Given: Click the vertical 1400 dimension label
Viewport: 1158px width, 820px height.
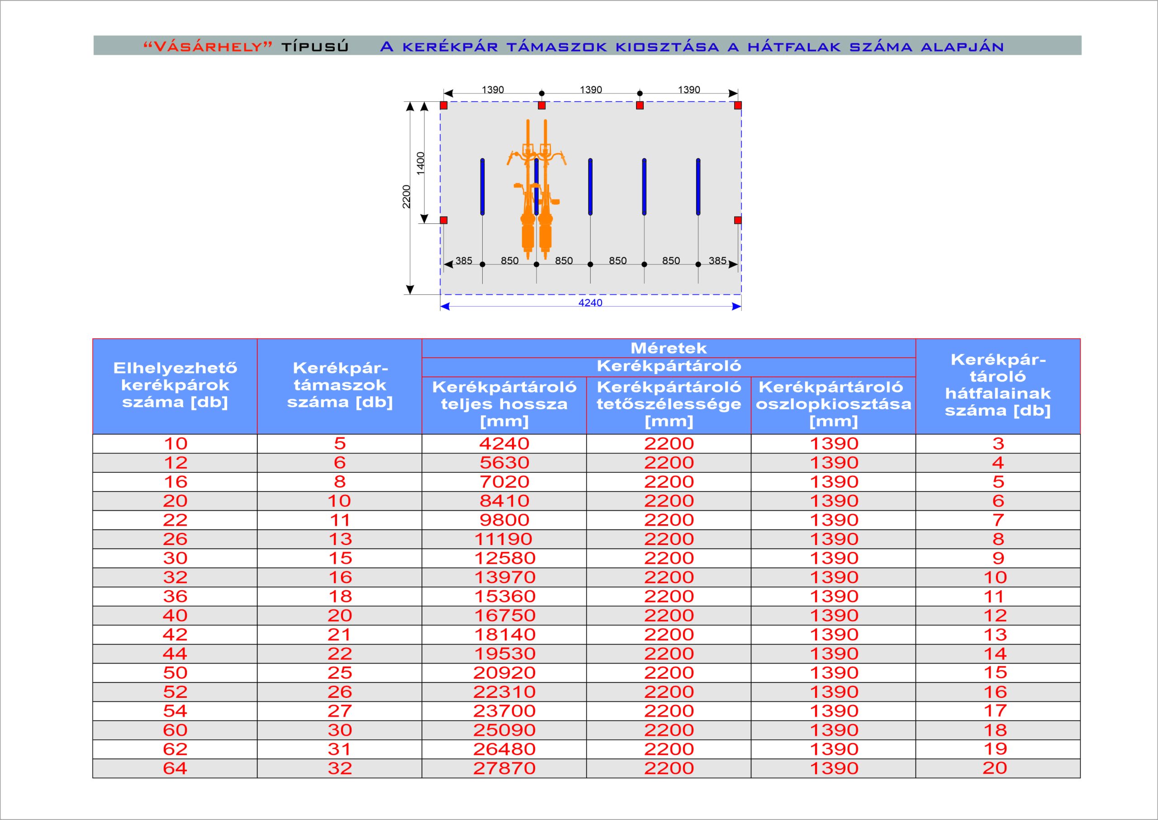Looking at the screenshot, I should 421,163.
